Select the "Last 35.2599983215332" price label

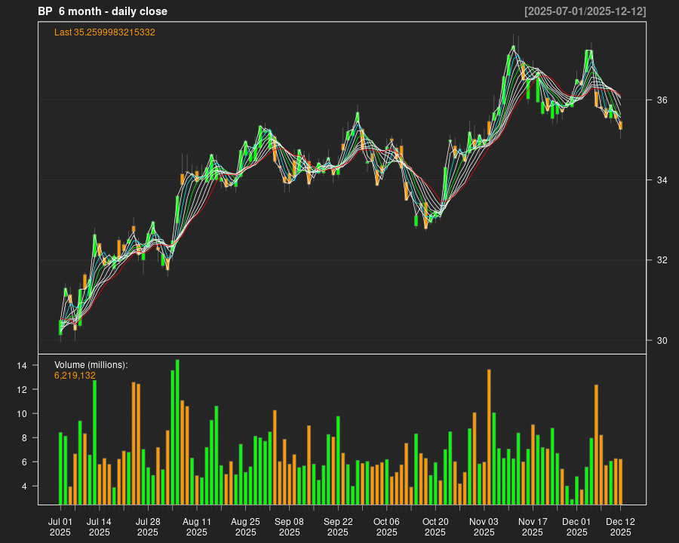(105, 32)
